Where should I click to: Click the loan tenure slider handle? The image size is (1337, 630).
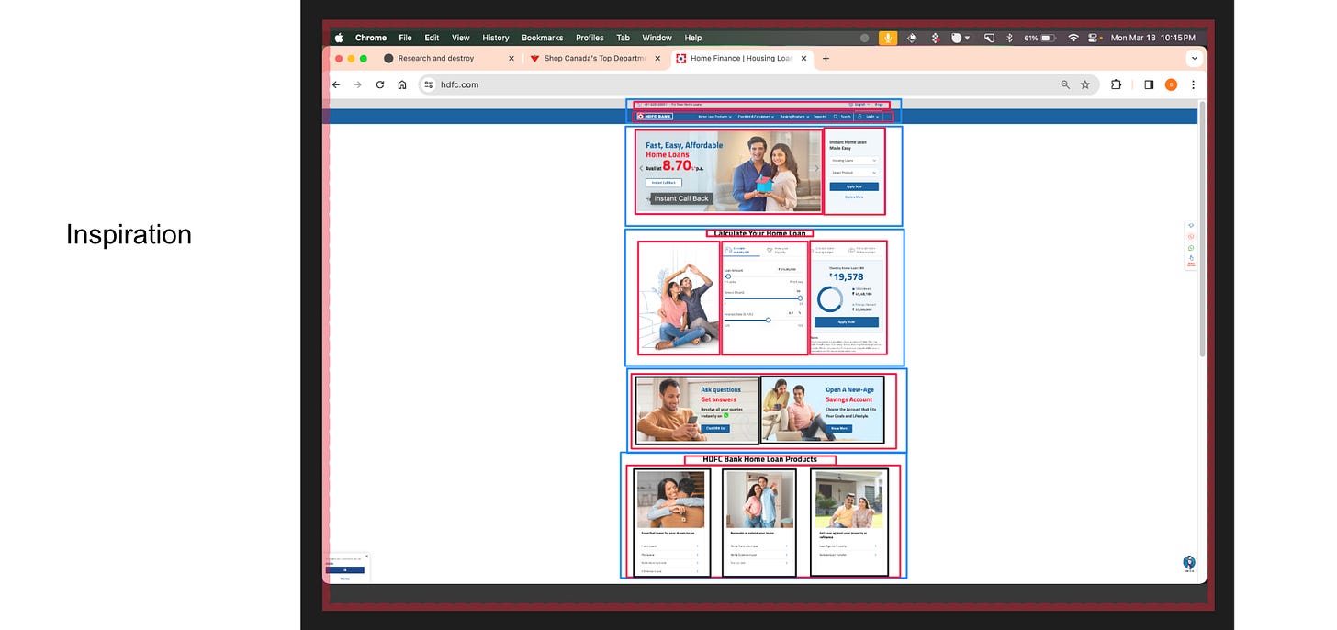tap(800, 298)
